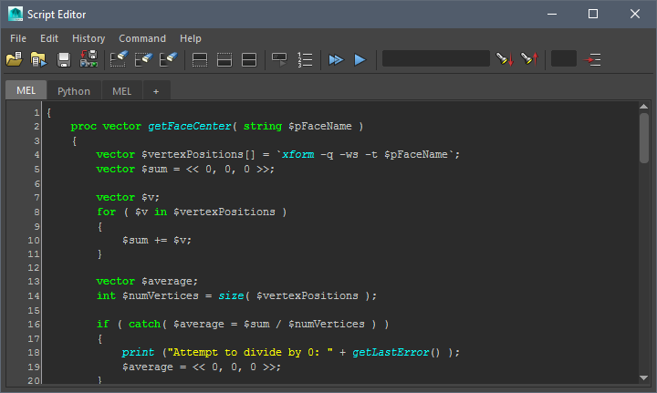Open script with the folder icon
The width and height of the screenshot is (657, 393).
[x=15, y=59]
